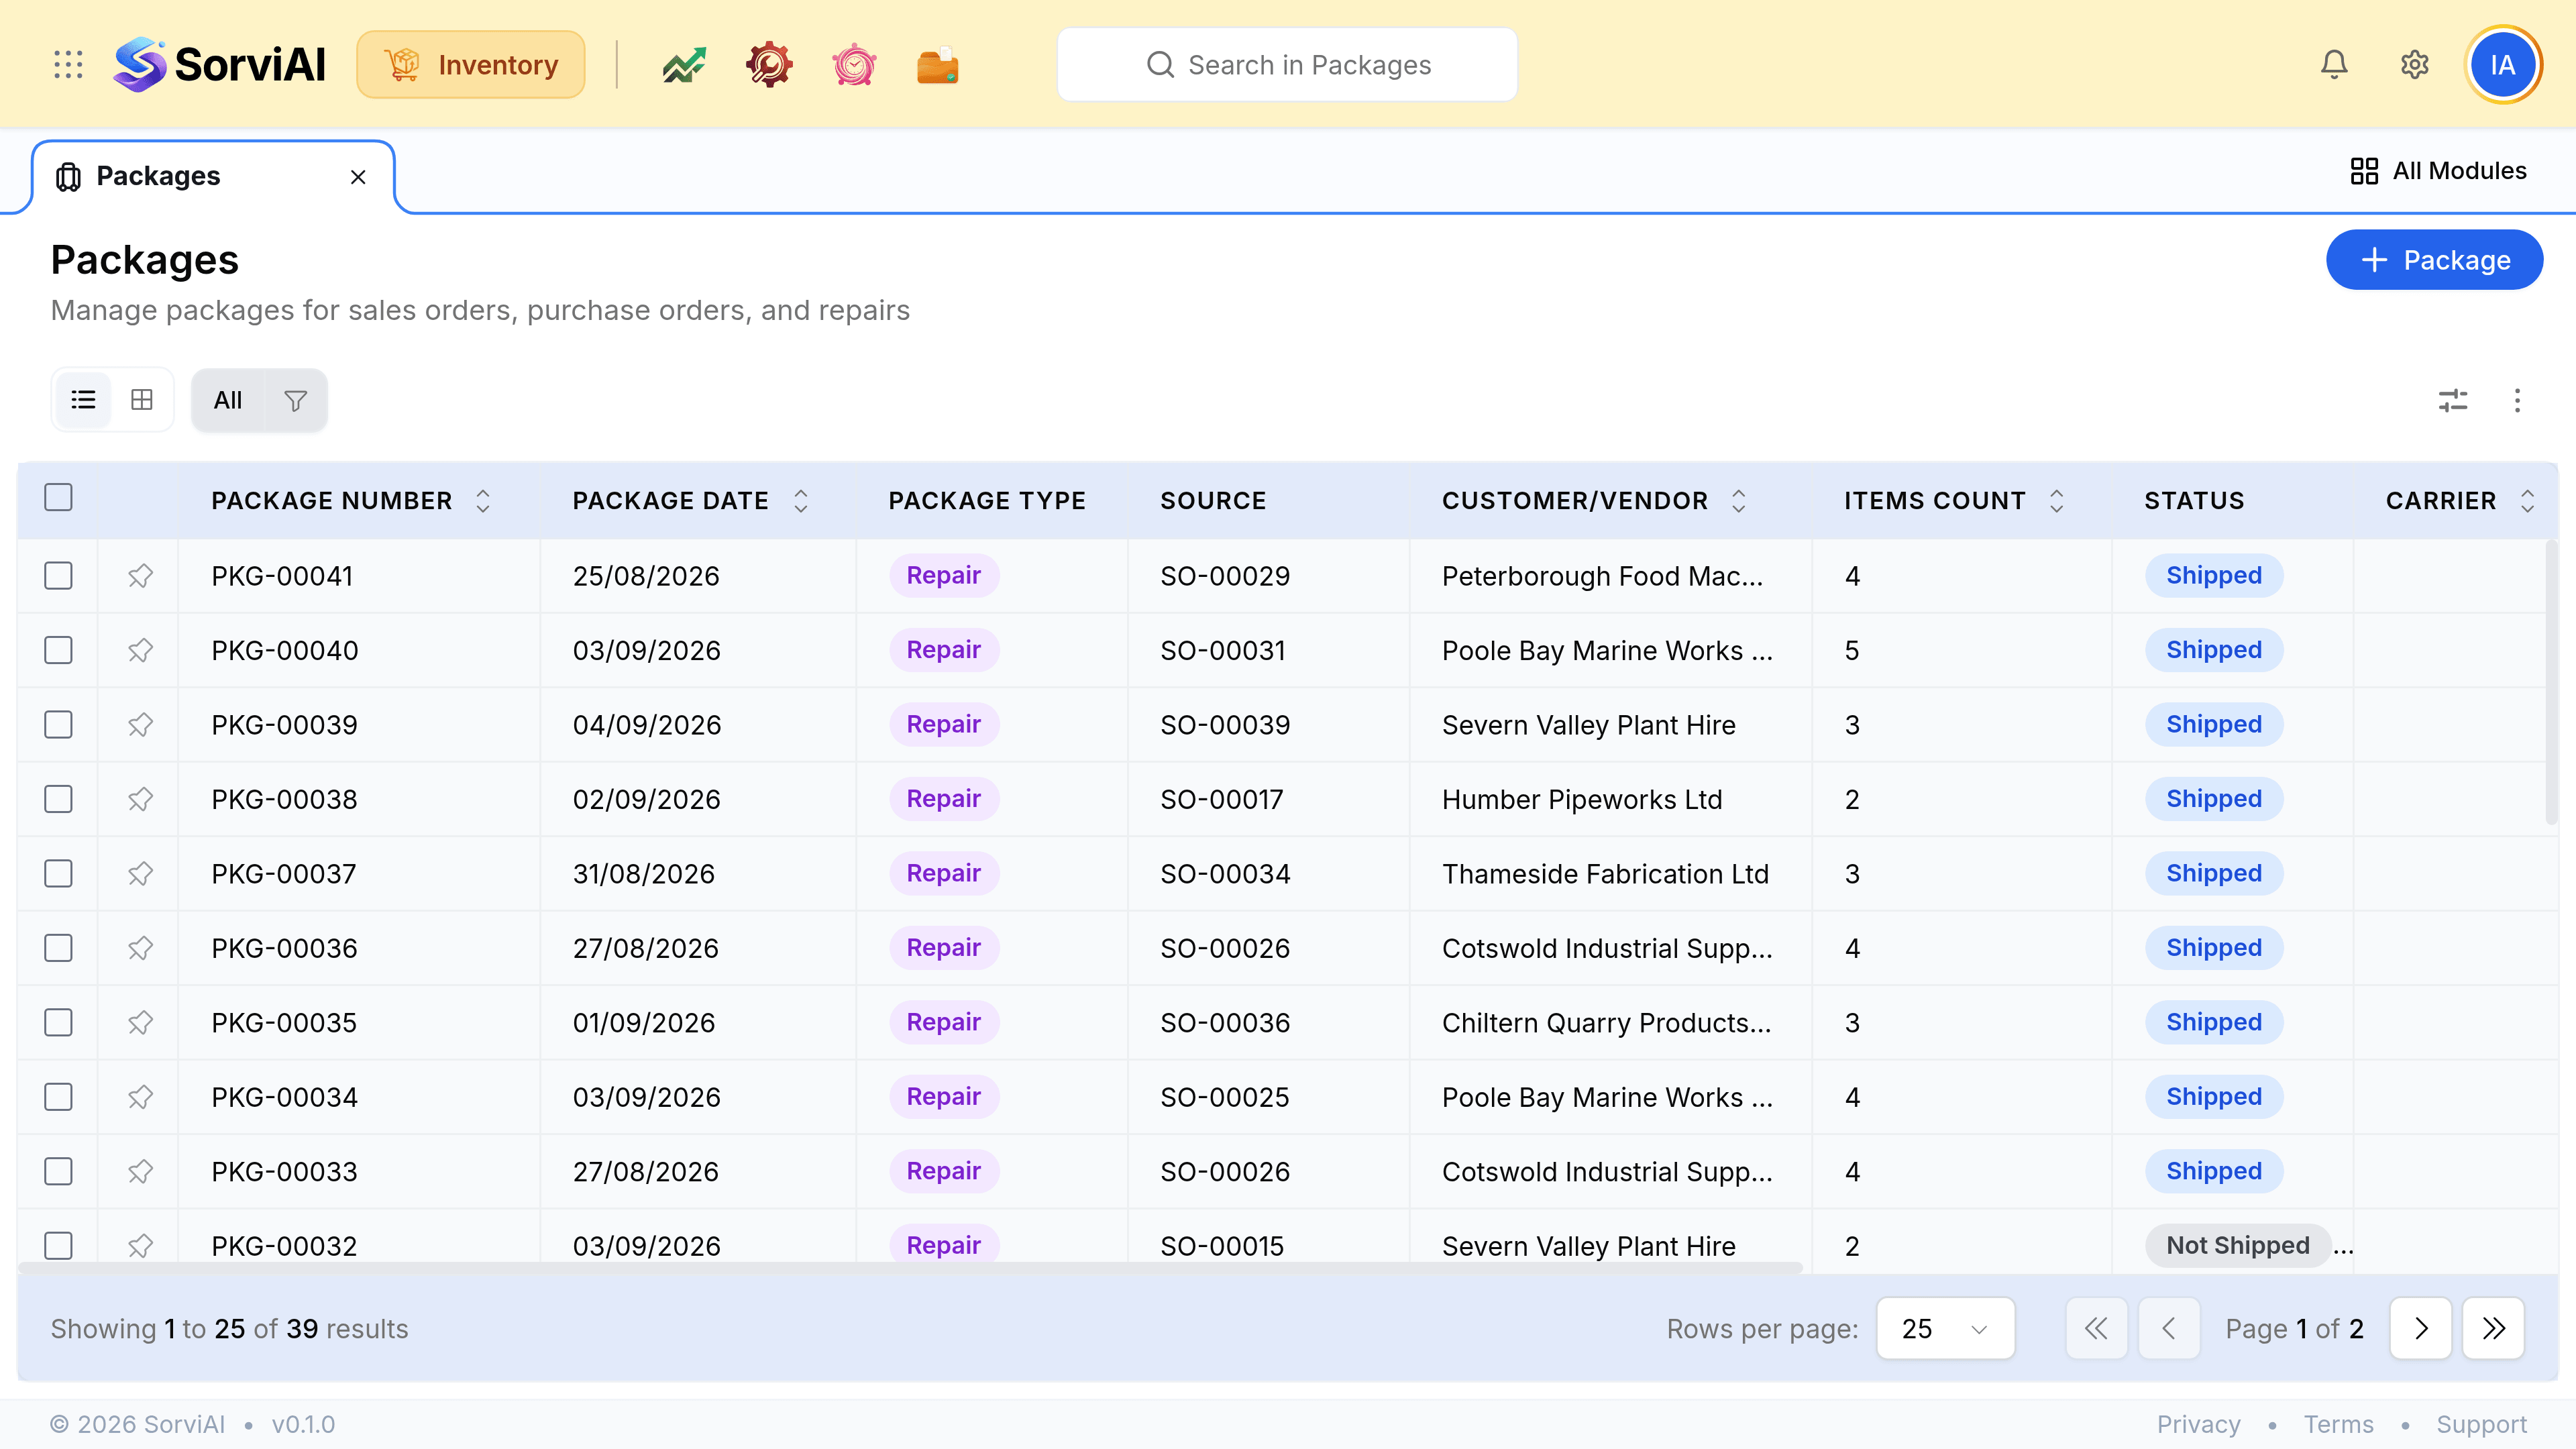Screen dimensions: 2576x1449
Task: Open All Modules
Action: click(2438, 171)
